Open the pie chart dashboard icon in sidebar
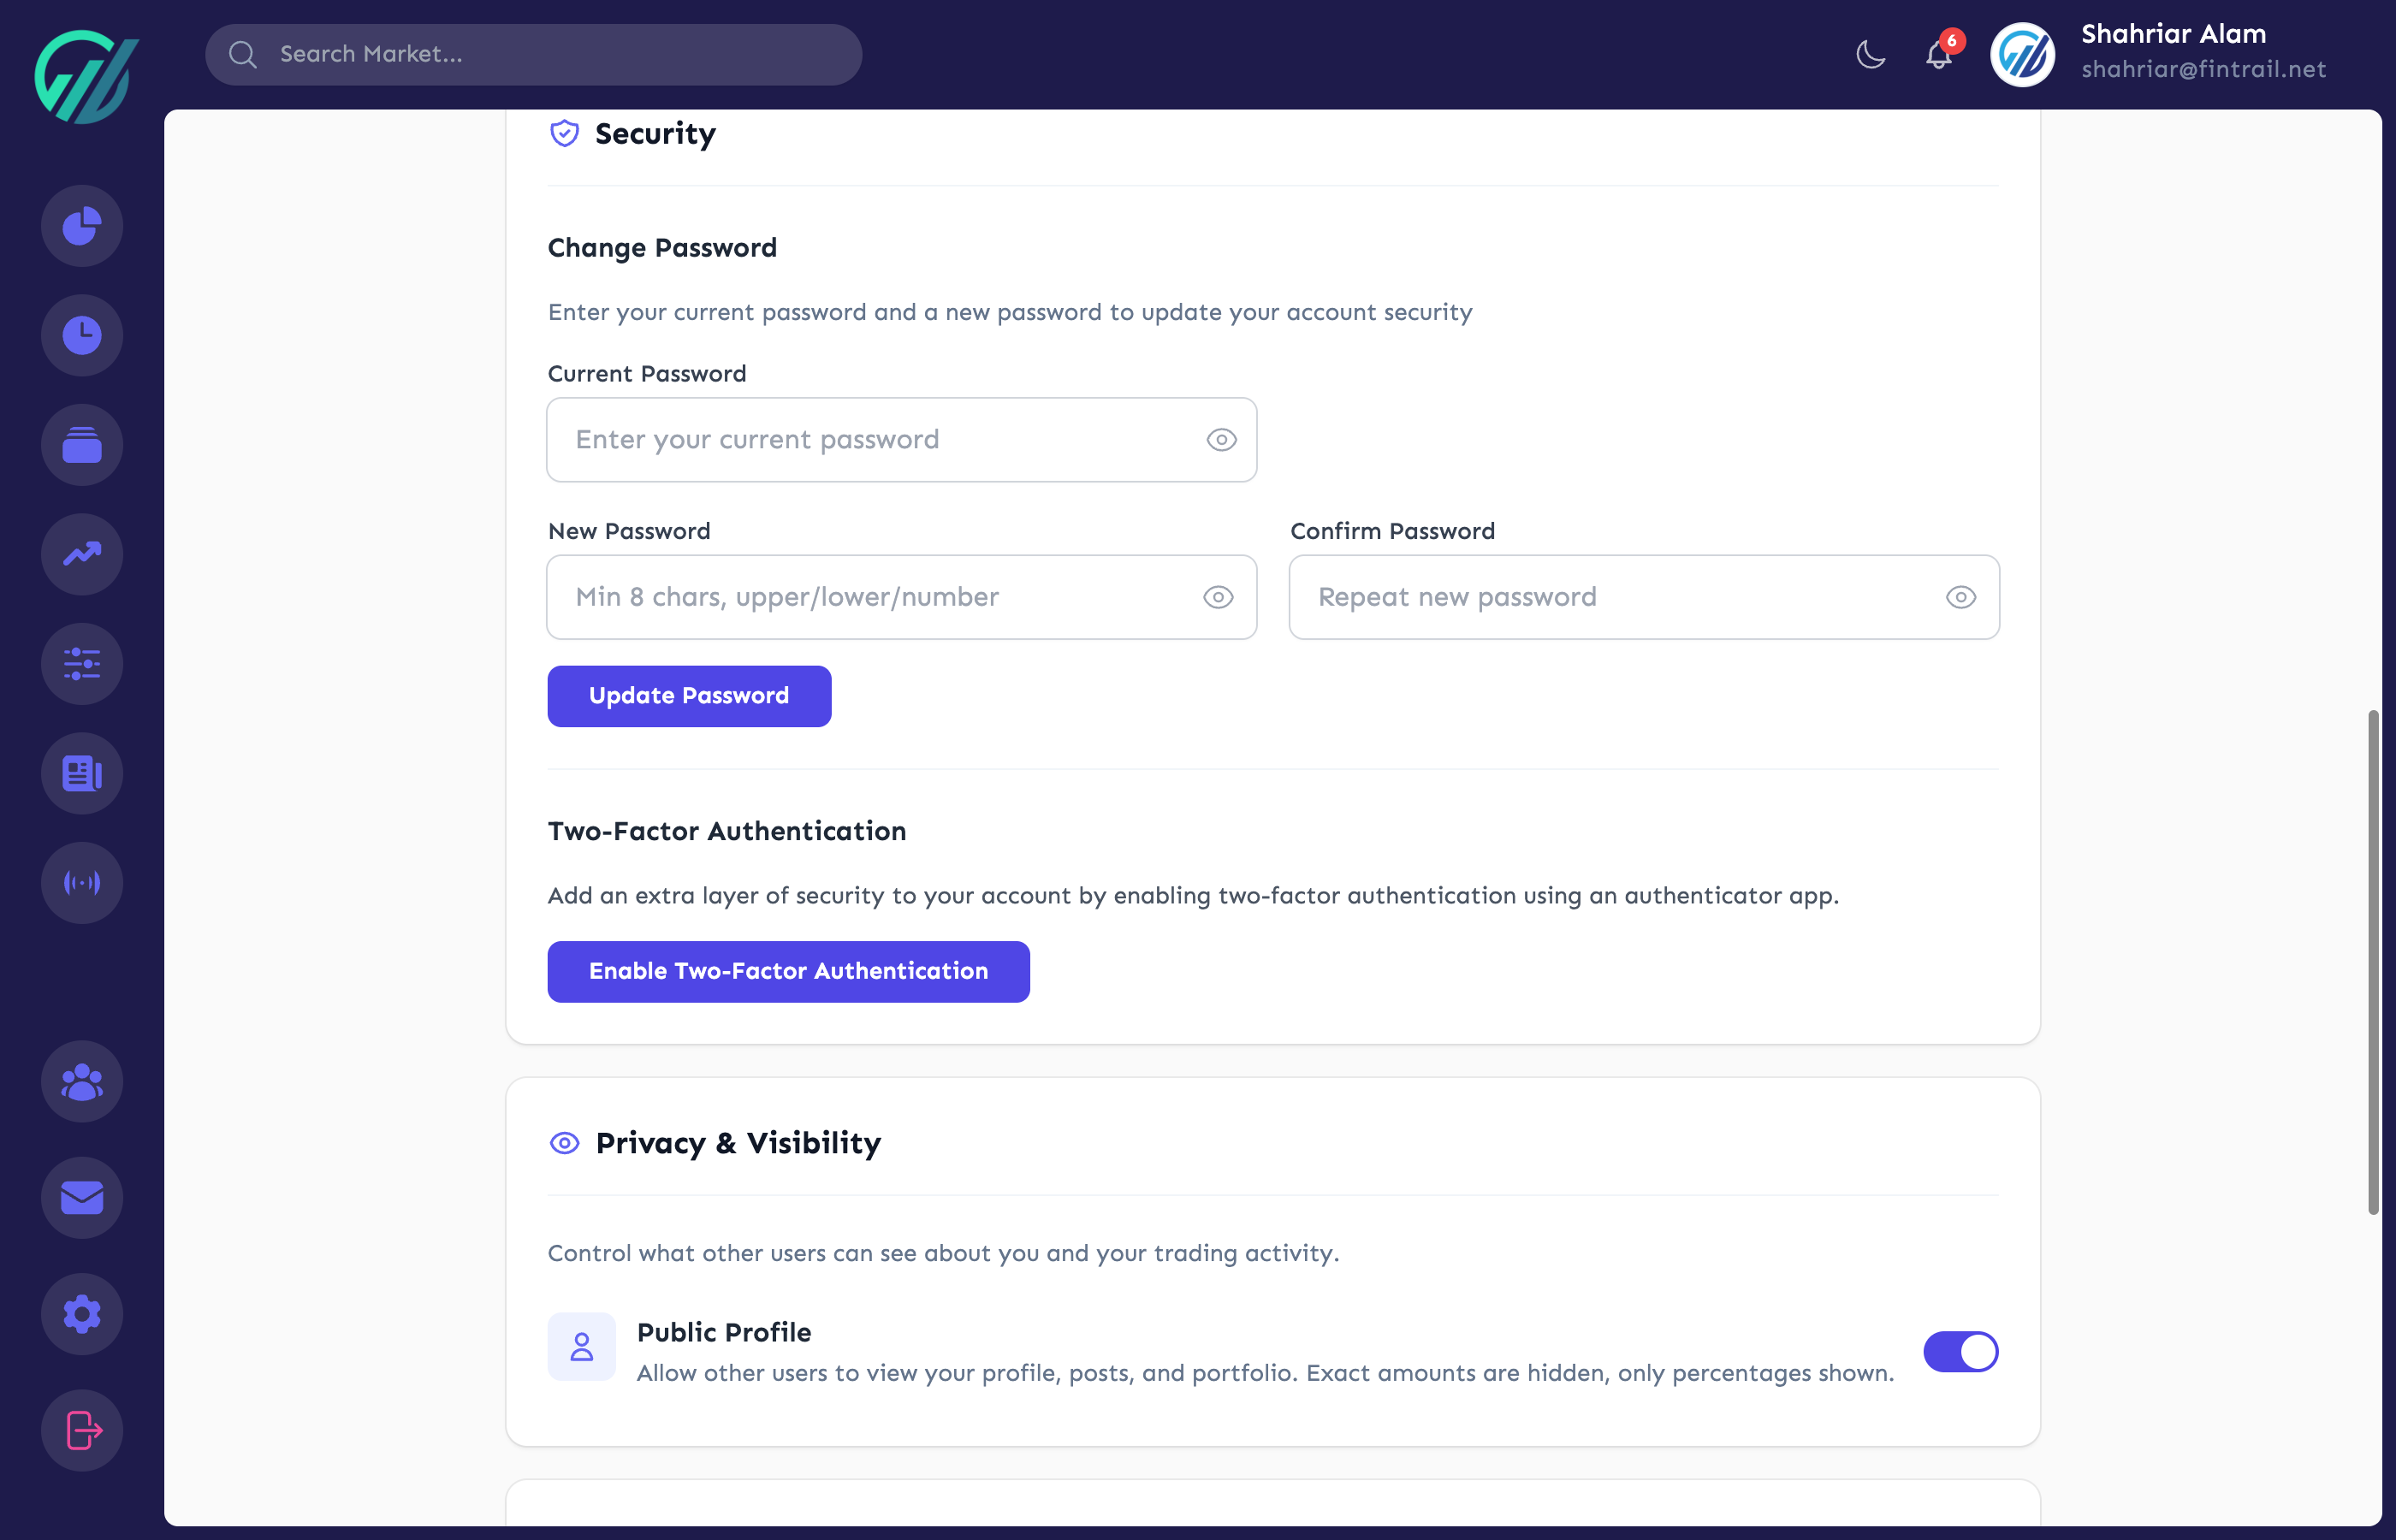This screenshot has width=2396, height=1540. tap(81, 225)
